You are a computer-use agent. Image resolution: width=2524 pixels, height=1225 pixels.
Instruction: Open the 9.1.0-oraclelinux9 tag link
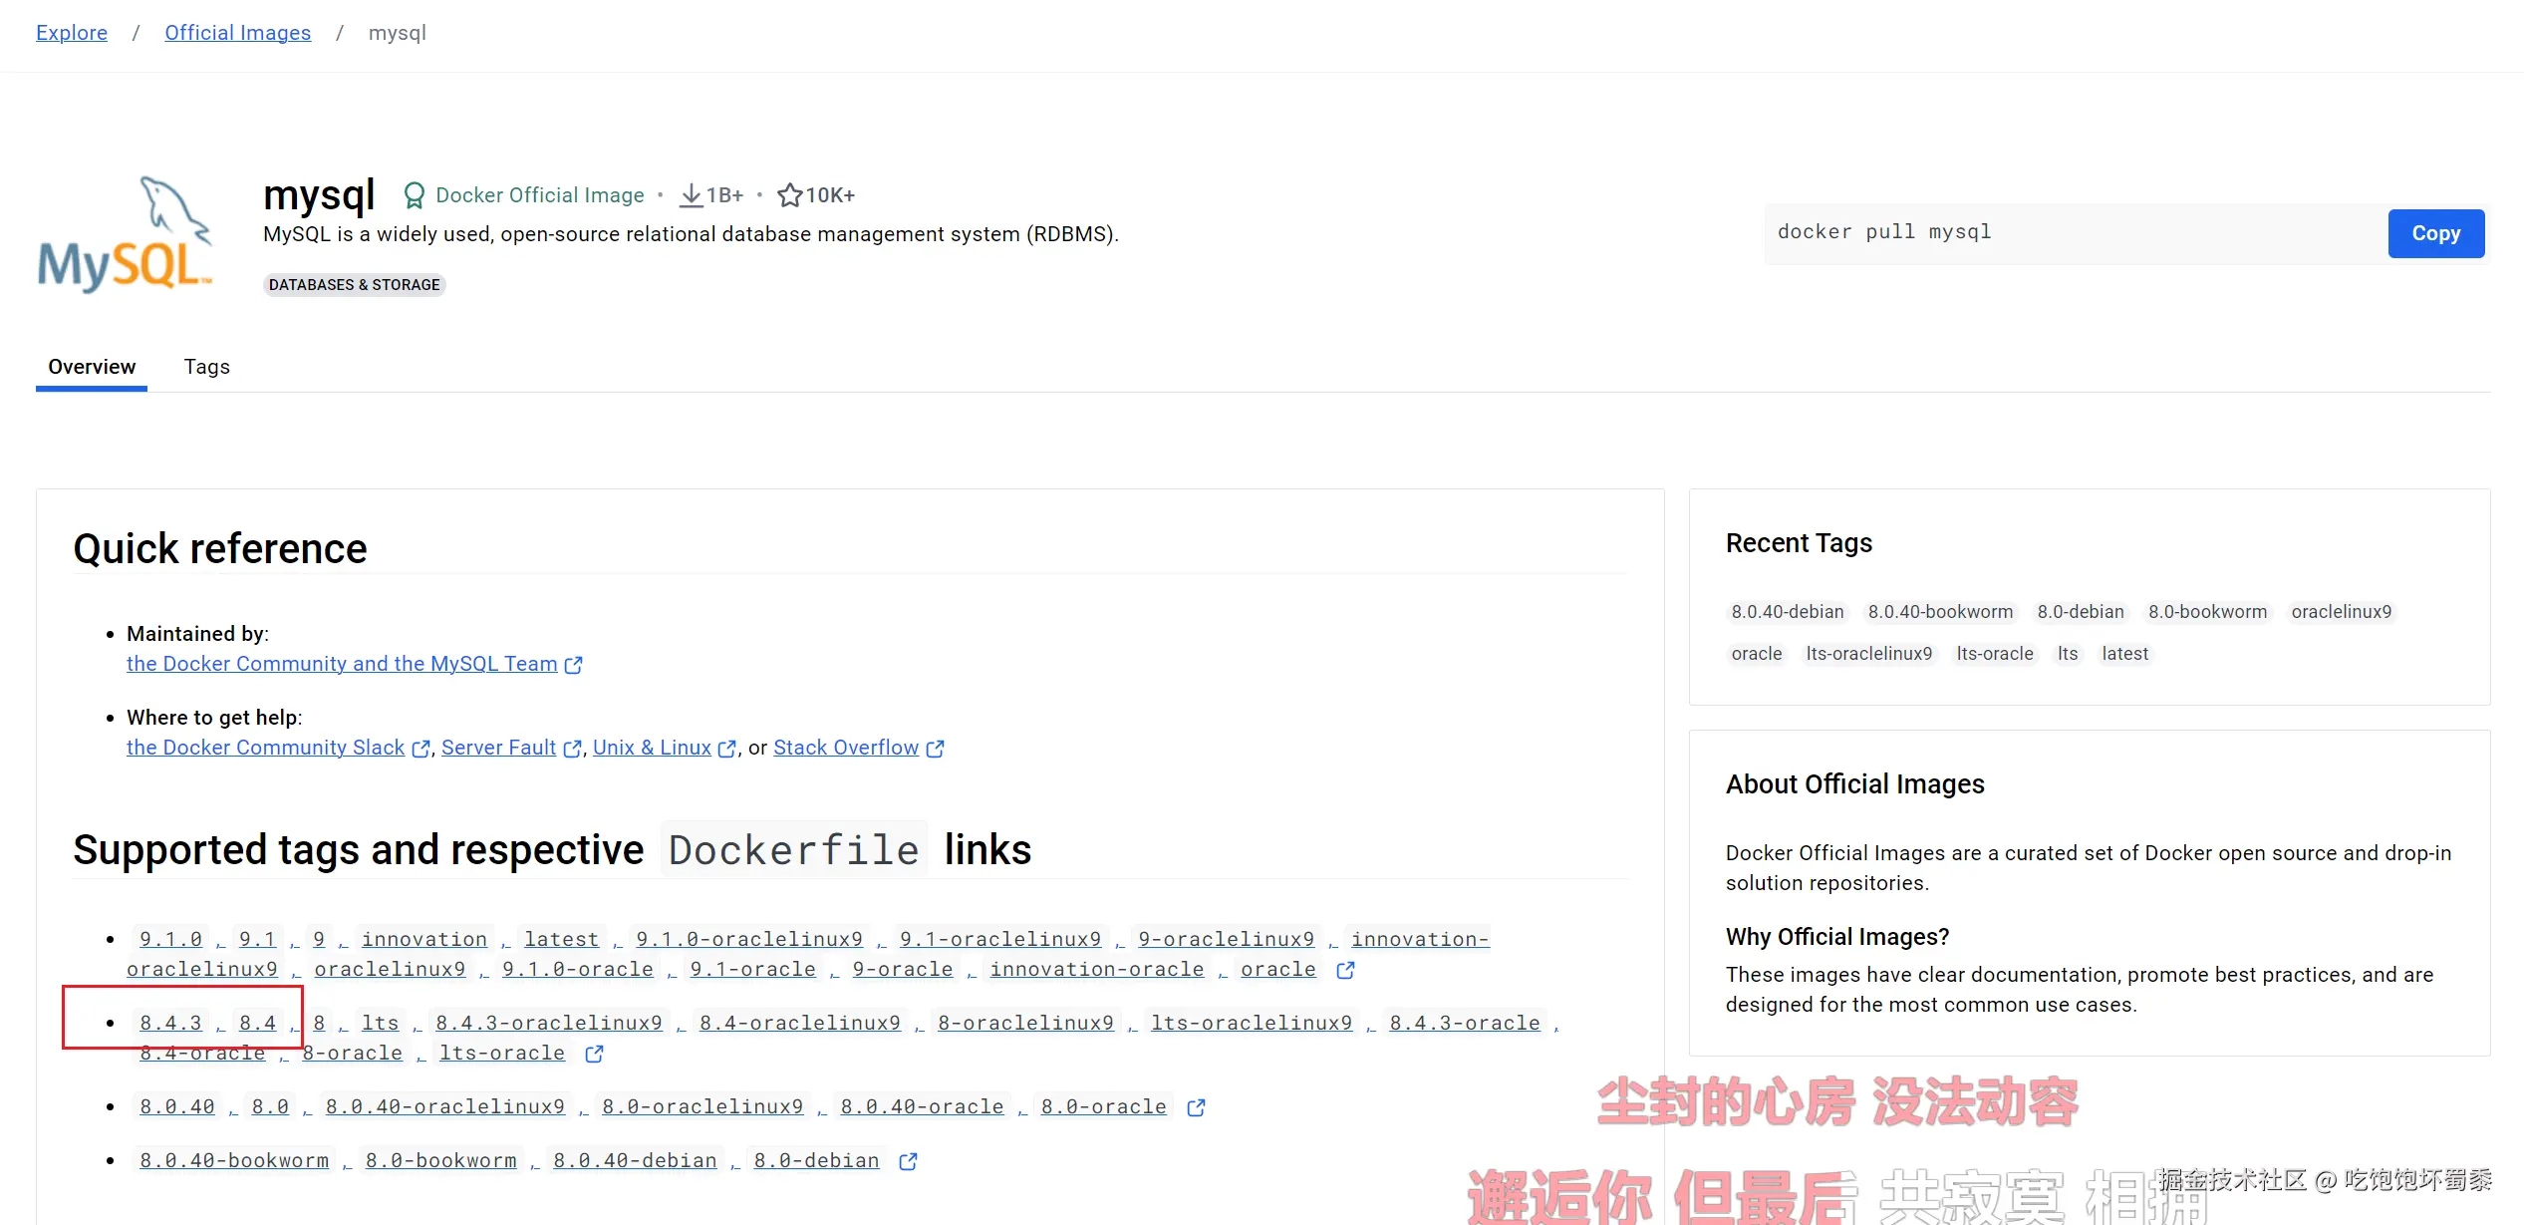pyautogui.click(x=747, y=938)
